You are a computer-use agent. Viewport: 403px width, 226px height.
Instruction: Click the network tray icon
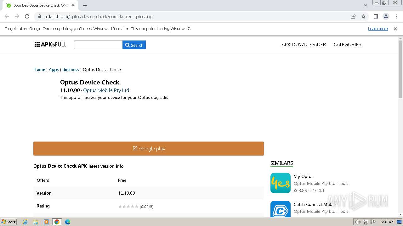365,222
